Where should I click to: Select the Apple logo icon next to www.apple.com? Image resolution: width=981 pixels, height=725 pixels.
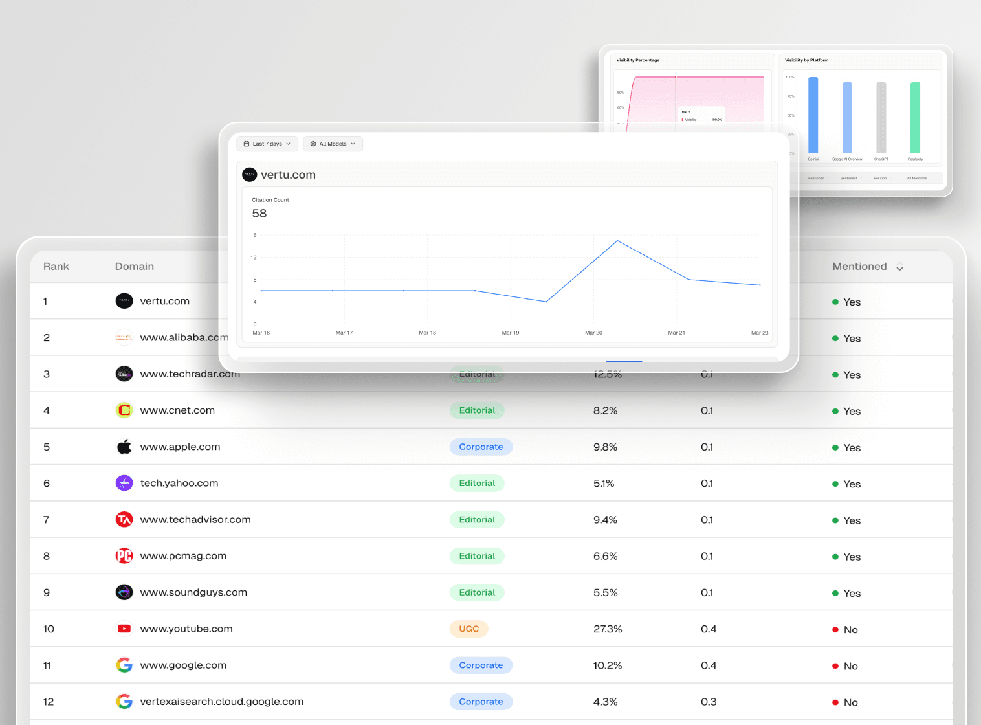click(124, 446)
